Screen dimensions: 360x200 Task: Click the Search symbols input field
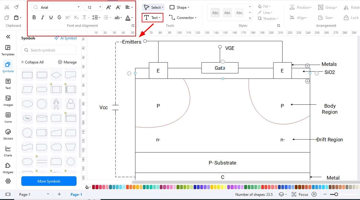click(x=49, y=50)
